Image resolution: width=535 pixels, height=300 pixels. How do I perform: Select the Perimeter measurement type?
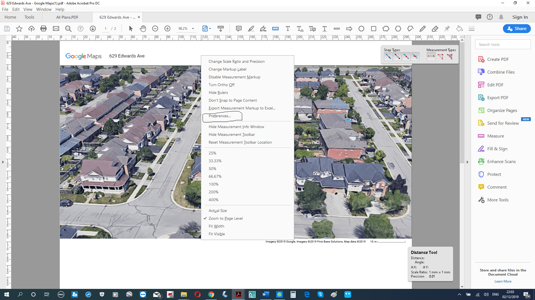(441, 56)
